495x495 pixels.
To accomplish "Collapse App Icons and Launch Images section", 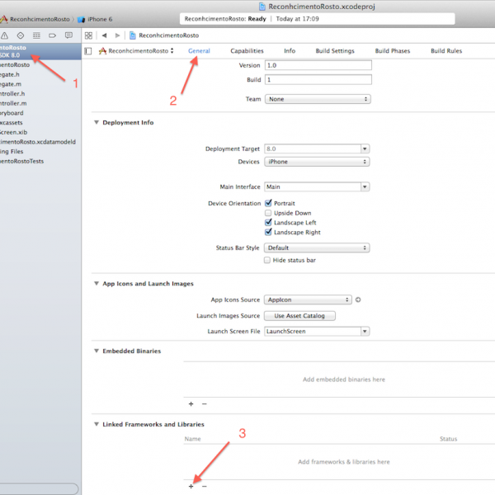I will coord(97,283).
